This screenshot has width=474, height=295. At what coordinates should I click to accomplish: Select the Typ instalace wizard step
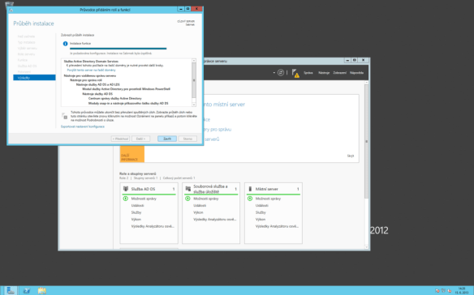pyautogui.click(x=26, y=42)
